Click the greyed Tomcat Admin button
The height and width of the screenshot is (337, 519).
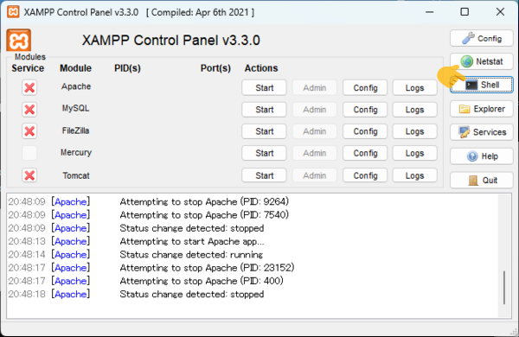click(315, 175)
